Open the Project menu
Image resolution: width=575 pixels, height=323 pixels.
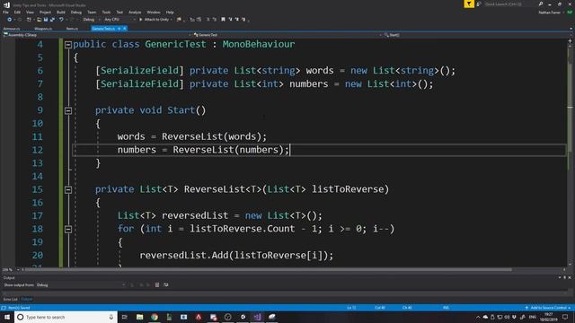pyautogui.click(x=45, y=12)
